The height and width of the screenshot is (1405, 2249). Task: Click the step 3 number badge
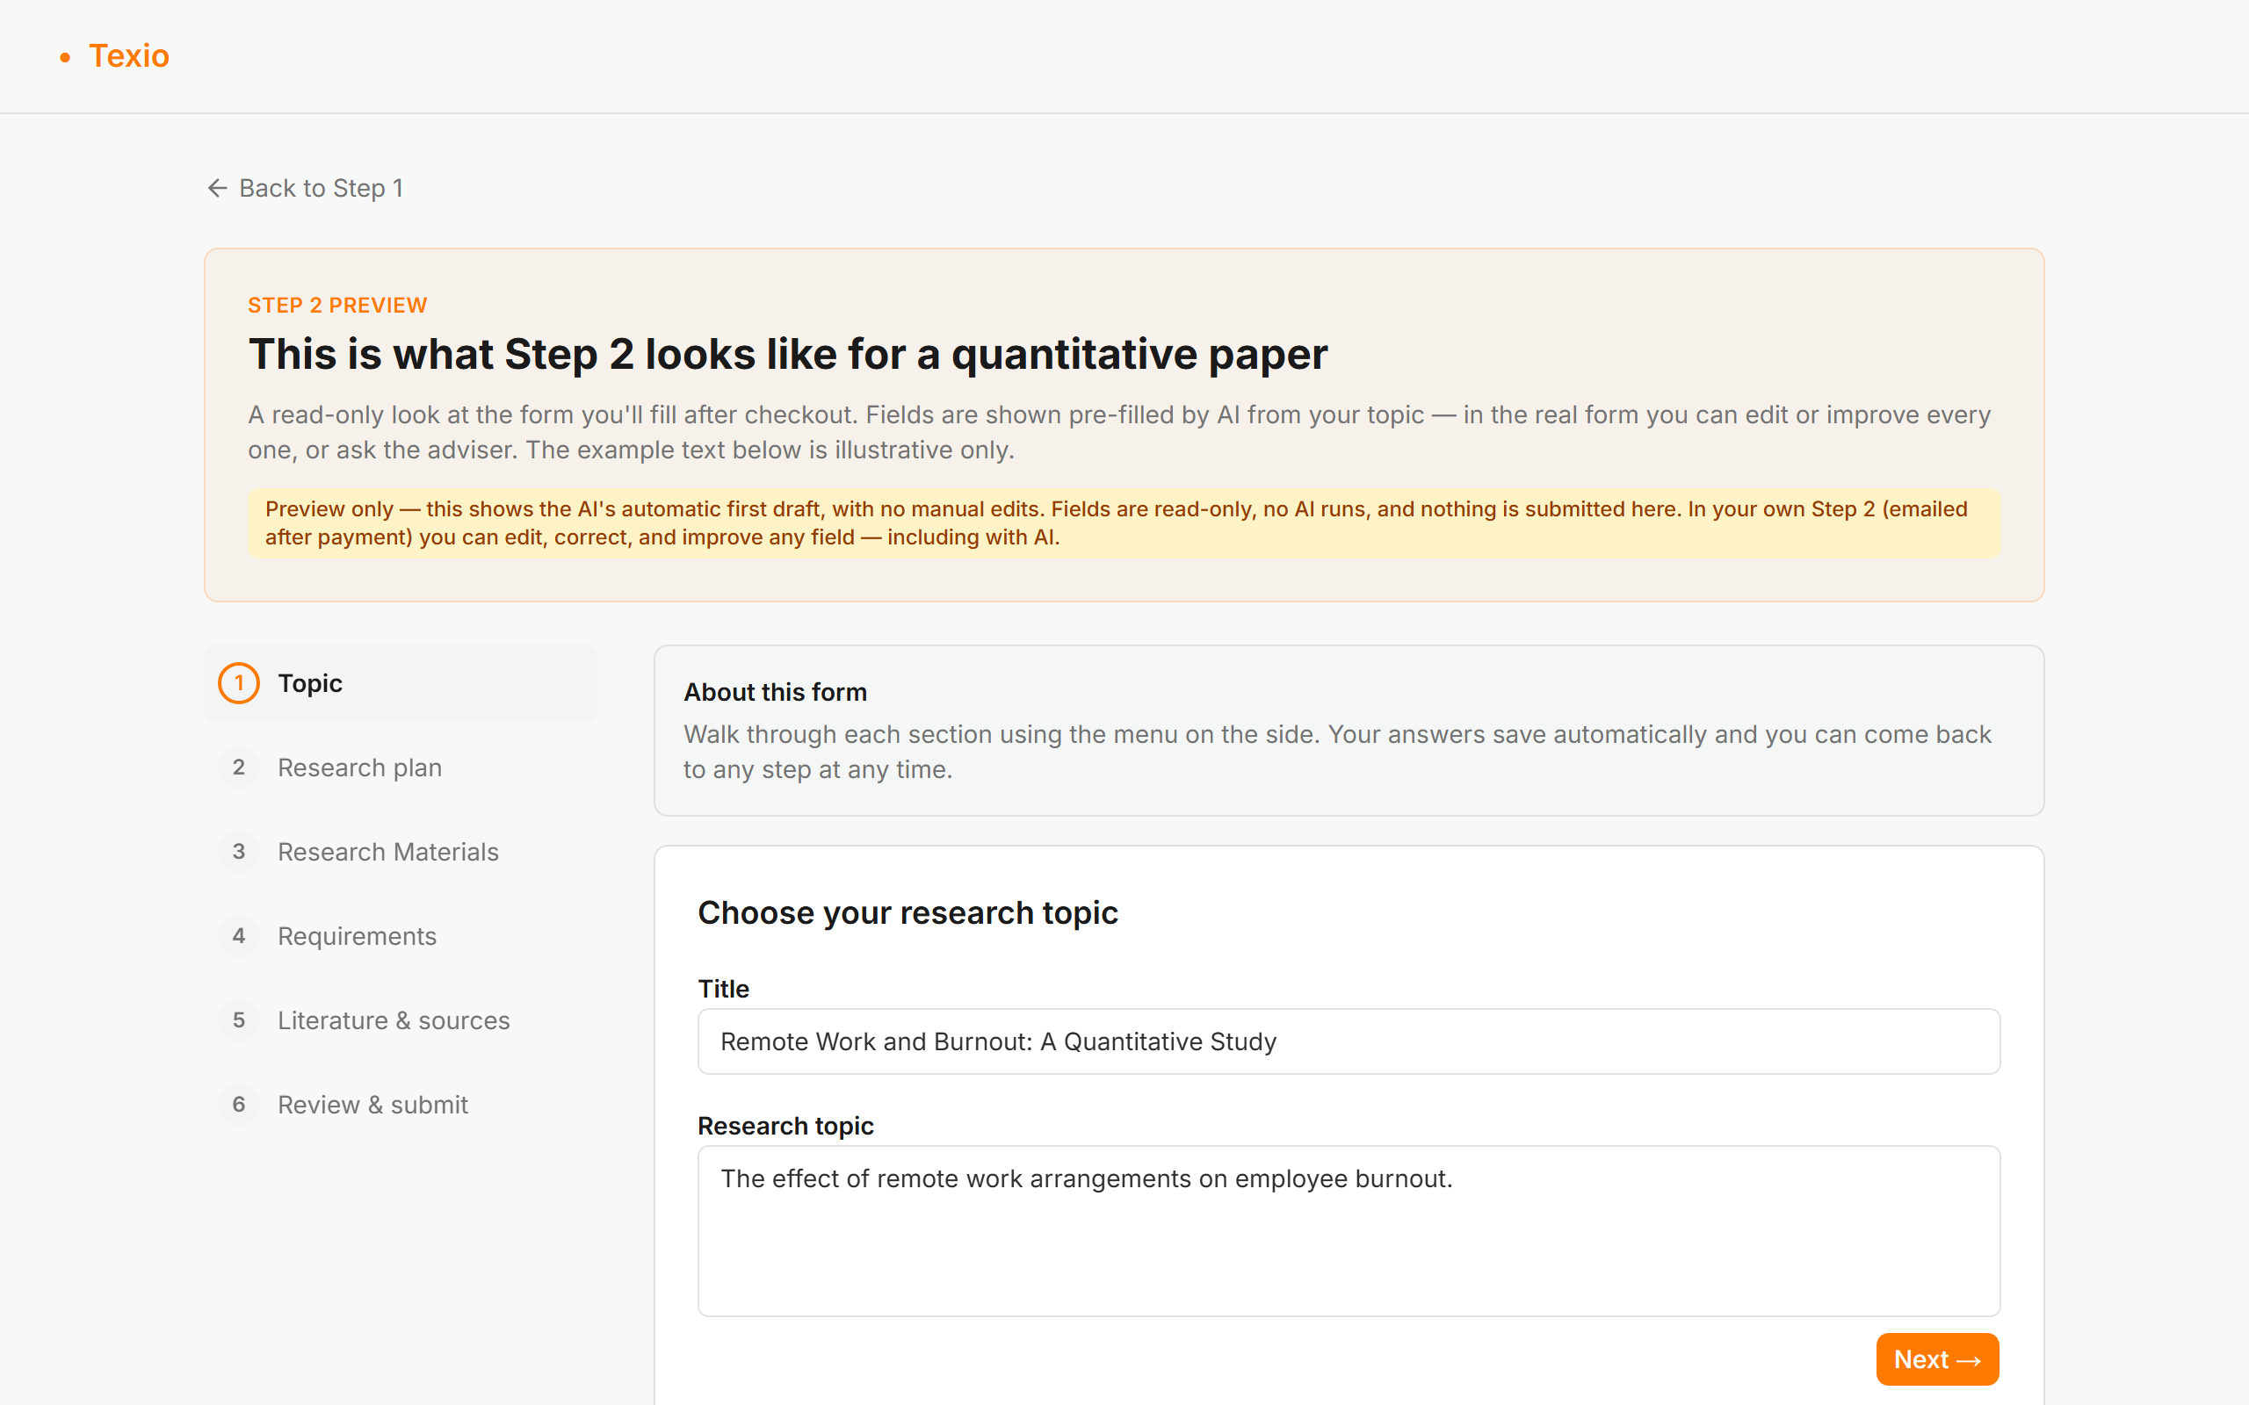[239, 852]
